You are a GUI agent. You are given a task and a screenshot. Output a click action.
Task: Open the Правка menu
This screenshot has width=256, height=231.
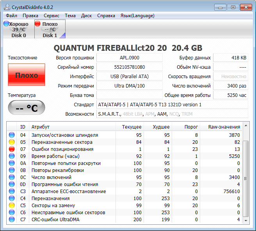pos(30,16)
